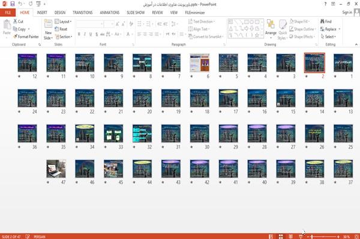Viewport: 360px width, 239px height.
Task: Toggle Italic formatting
Action: click(x=85, y=34)
